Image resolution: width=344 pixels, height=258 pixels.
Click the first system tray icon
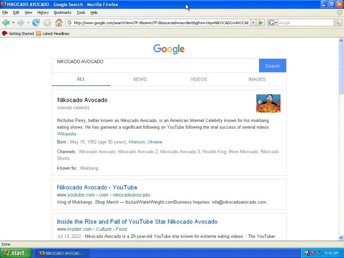coord(307,253)
